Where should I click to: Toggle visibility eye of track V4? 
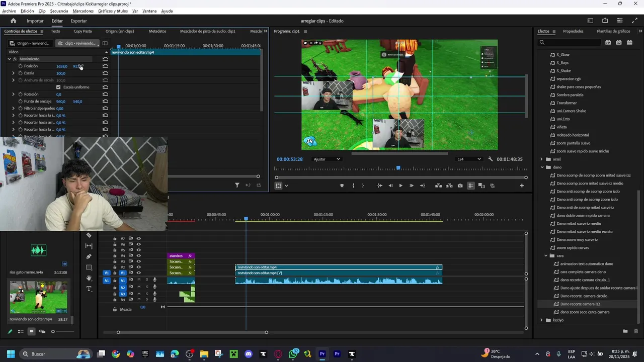(138, 256)
